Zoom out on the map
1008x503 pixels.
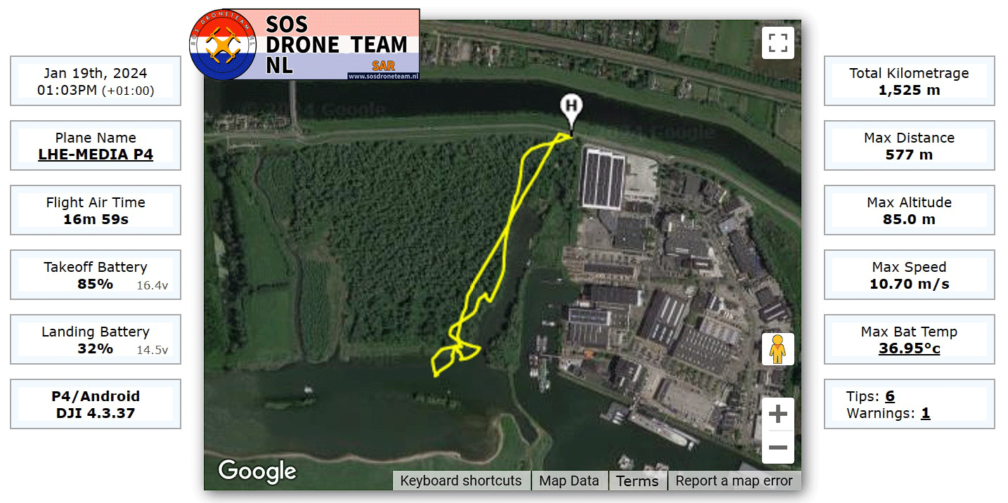(777, 448)
